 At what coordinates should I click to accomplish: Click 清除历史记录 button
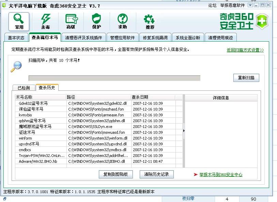click(x=156, y=174)
